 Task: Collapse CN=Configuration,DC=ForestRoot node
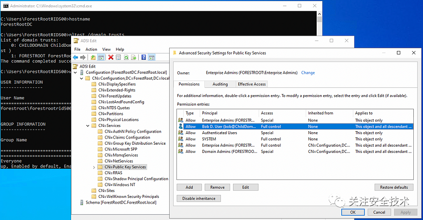[x=82, y=78]
